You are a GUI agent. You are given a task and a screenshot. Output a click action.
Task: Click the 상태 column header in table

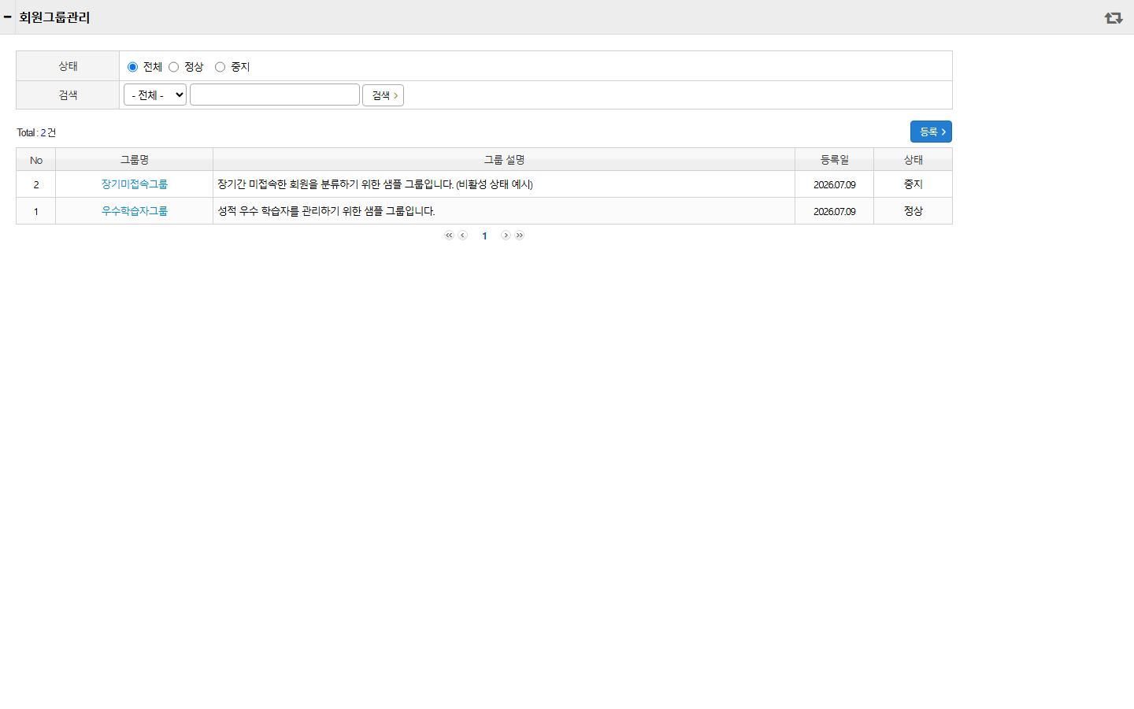[913, 160]
